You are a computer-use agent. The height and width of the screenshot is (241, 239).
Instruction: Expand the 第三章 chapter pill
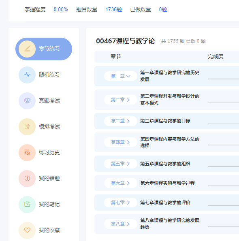click(x=121, y=121)
